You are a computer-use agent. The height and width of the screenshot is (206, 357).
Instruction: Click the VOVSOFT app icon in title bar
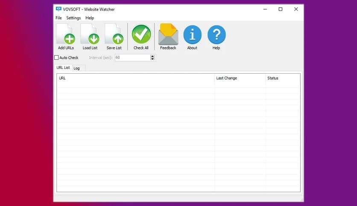tap(59, 9)
